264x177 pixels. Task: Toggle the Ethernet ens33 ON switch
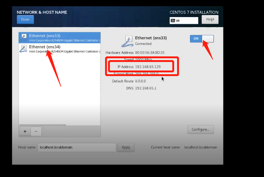click(202, 39)
